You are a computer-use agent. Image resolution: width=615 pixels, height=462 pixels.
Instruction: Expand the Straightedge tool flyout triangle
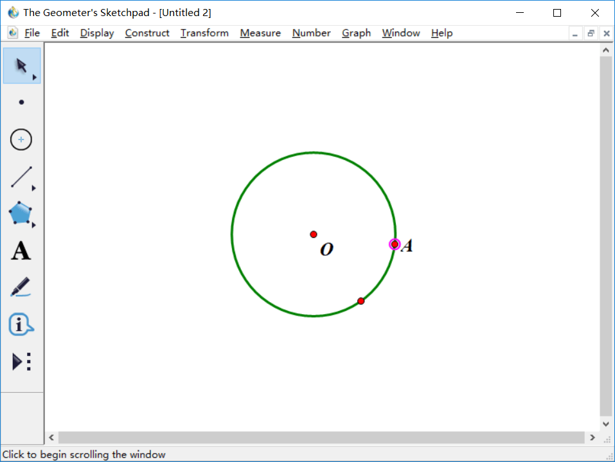point(33,188)
